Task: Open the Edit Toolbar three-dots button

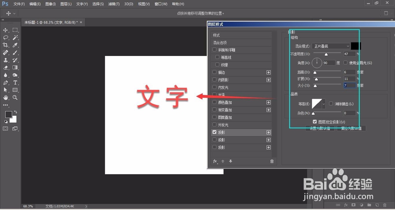Action: click(6, 105)
